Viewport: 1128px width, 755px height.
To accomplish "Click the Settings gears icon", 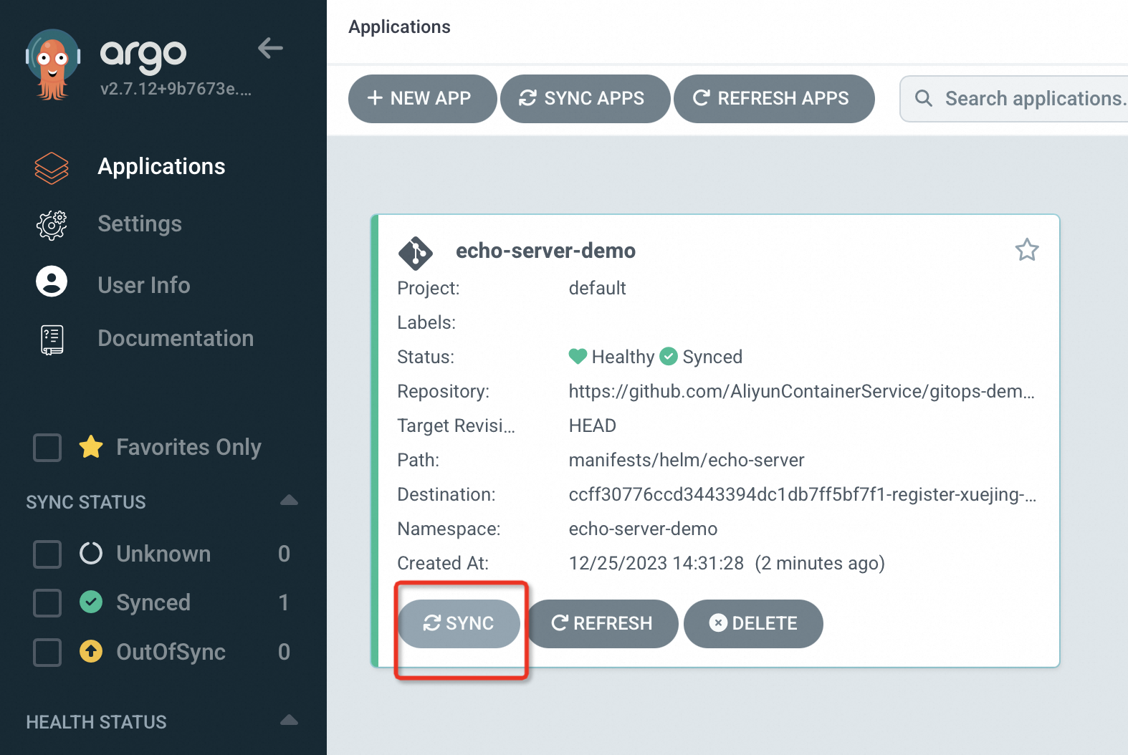I will pyautogui.click(x=52, y=225).
